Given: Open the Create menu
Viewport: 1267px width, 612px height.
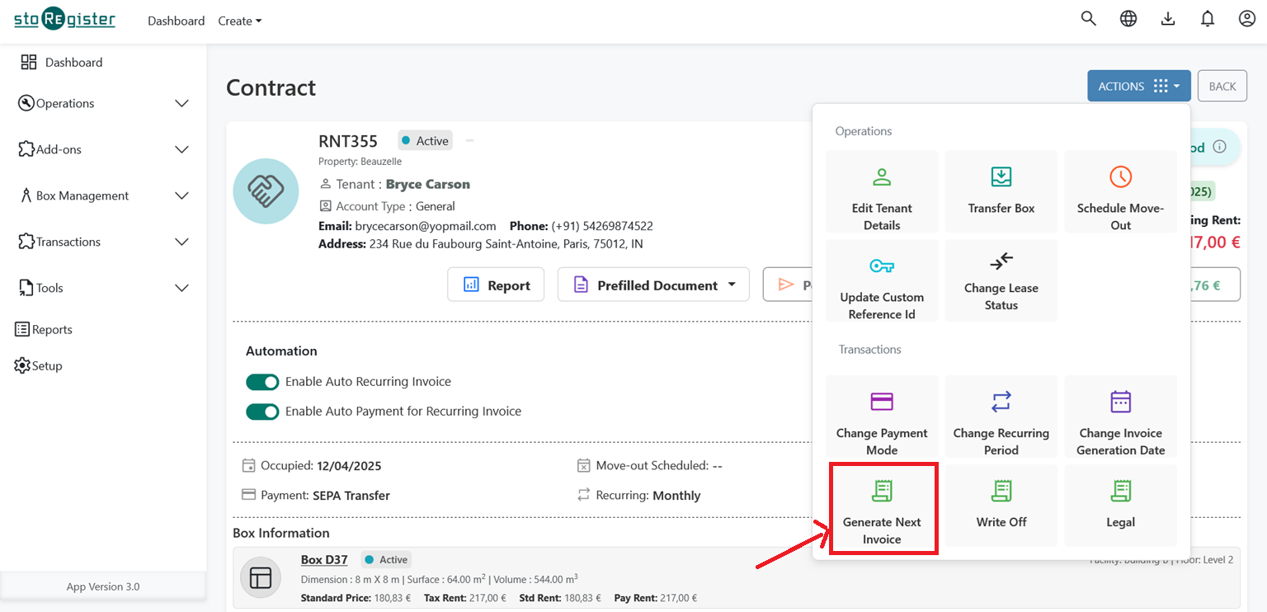Looking at the screenshot, I should pyautogui.click(x=239, y=21).
